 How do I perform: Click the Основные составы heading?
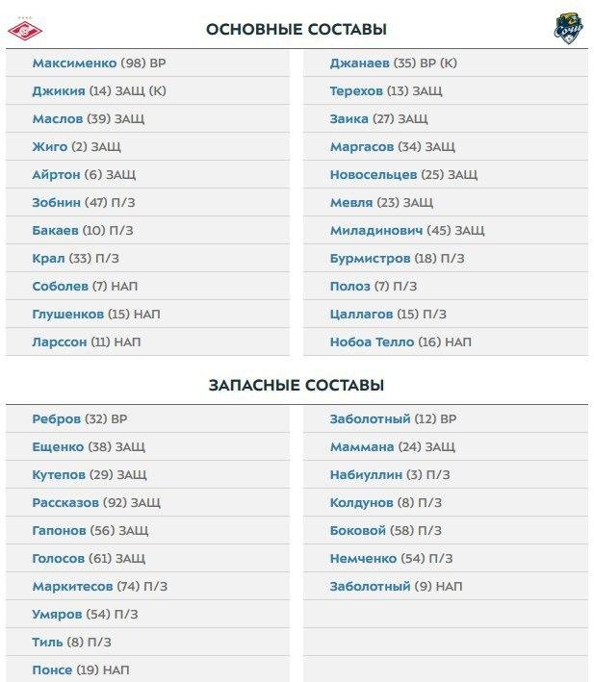point(297,29)
